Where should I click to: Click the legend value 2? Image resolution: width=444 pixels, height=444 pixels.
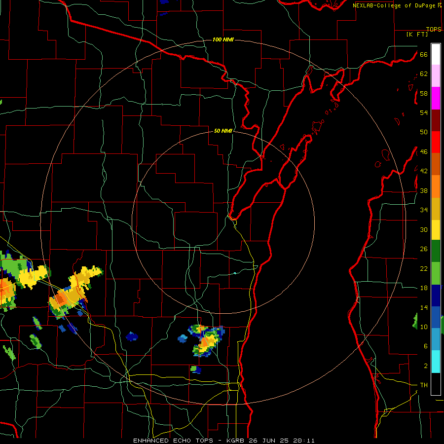pyautogui.click(x=425, y=366)
